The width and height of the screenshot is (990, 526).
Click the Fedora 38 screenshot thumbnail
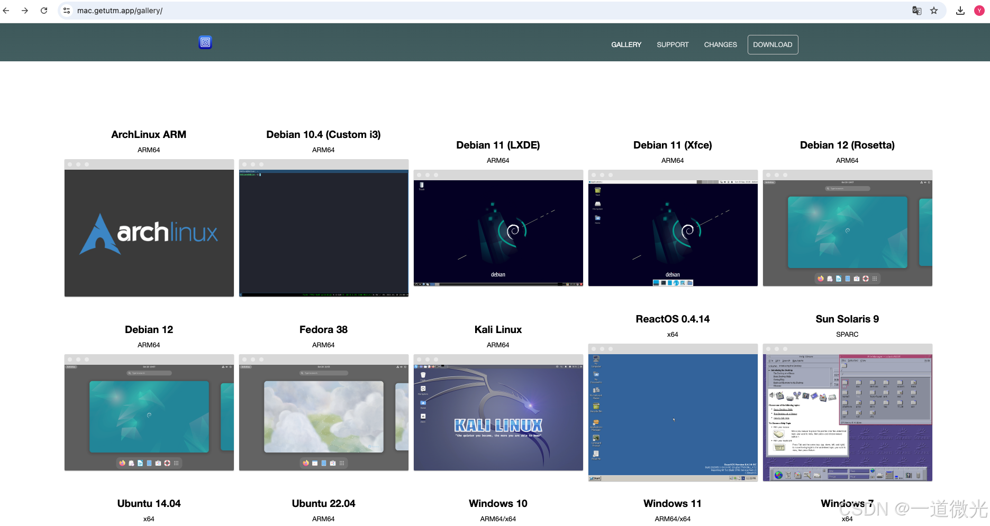(323, 412)
